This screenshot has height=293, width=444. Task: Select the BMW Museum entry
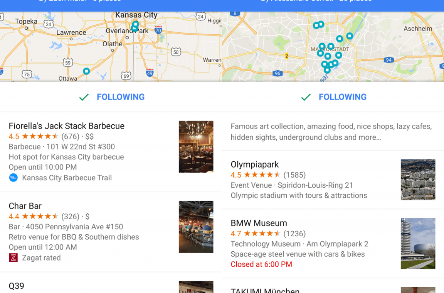click(259, 223)
